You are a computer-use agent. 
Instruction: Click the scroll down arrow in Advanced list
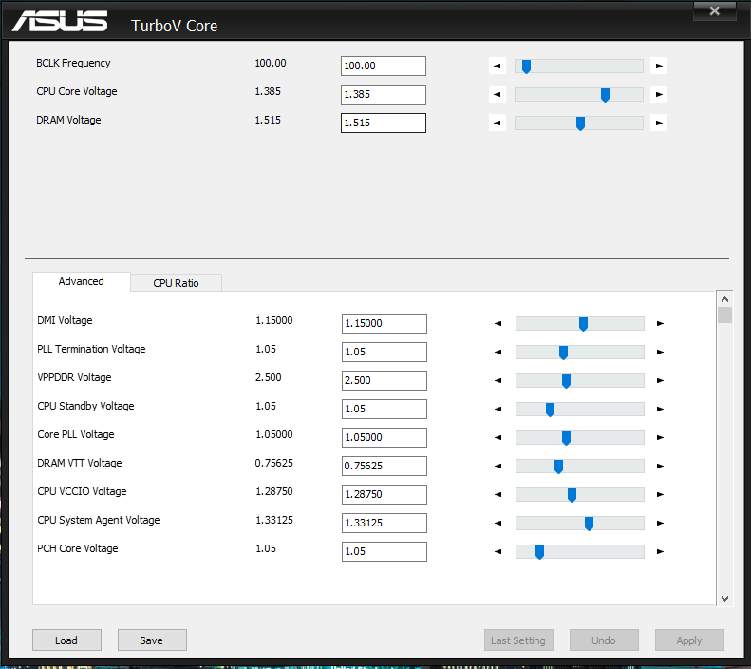[x=724, y=598]
